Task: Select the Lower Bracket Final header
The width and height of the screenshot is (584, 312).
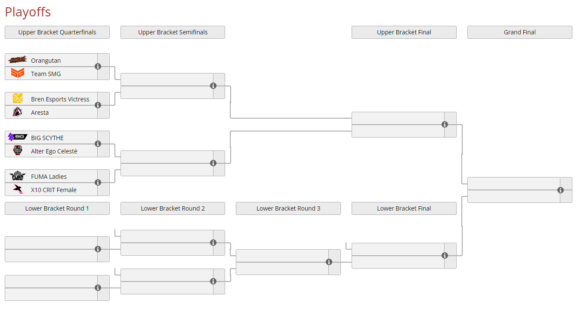Action: [404, 208]
